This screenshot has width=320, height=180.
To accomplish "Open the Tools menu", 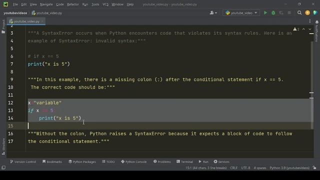I will [x=95, y=4].
